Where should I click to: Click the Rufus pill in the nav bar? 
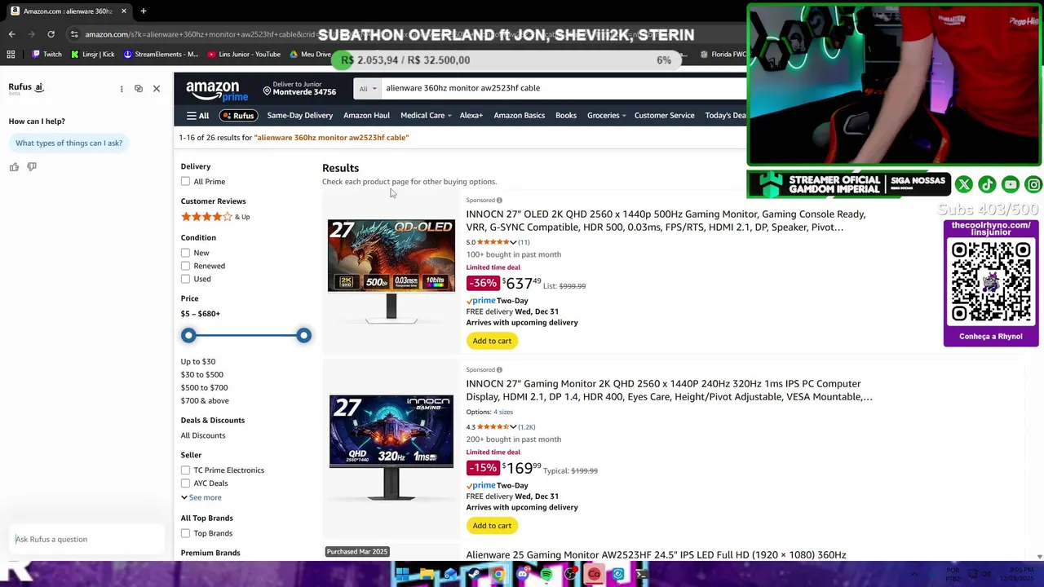click(x=238, y=116)
